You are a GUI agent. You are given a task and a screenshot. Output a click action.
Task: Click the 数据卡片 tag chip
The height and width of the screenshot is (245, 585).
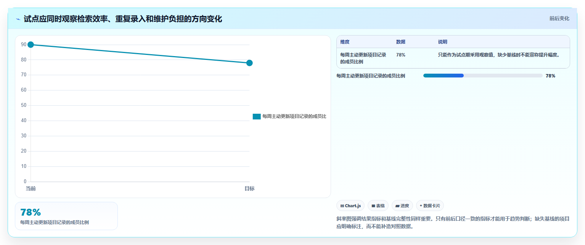pyautogui.click(x=430, y=206)
